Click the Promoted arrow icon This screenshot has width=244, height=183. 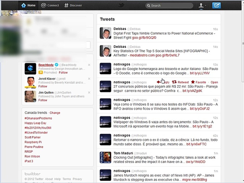[x=40, y=72]
